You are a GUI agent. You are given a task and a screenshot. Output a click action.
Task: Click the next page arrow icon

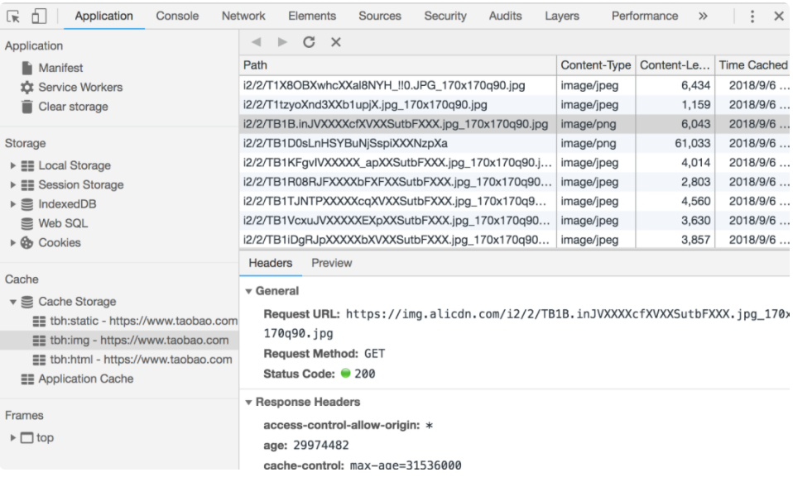pos(282,43)
